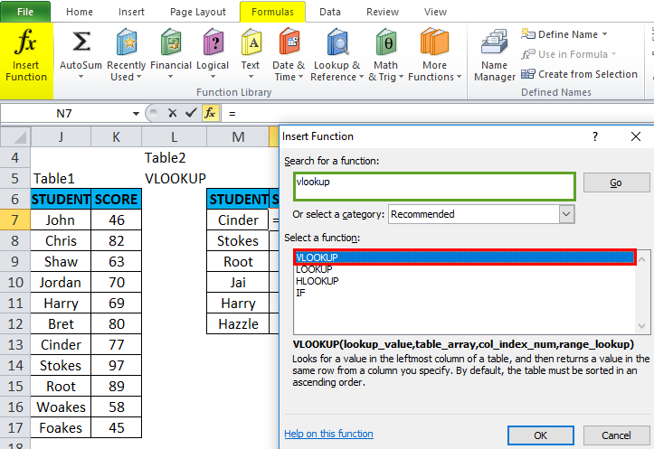Click Table2 cell Jai

(238, 283)
